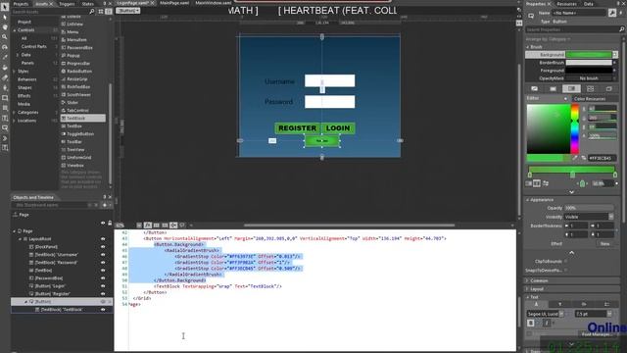Open the Color Resources tab
Image resolution: width=627 pixels, height=353 pixels.
click(x=590, y=98)
